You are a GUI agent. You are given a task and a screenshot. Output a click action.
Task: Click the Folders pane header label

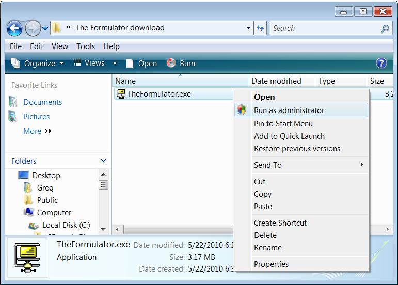click(x=24, y=161)
